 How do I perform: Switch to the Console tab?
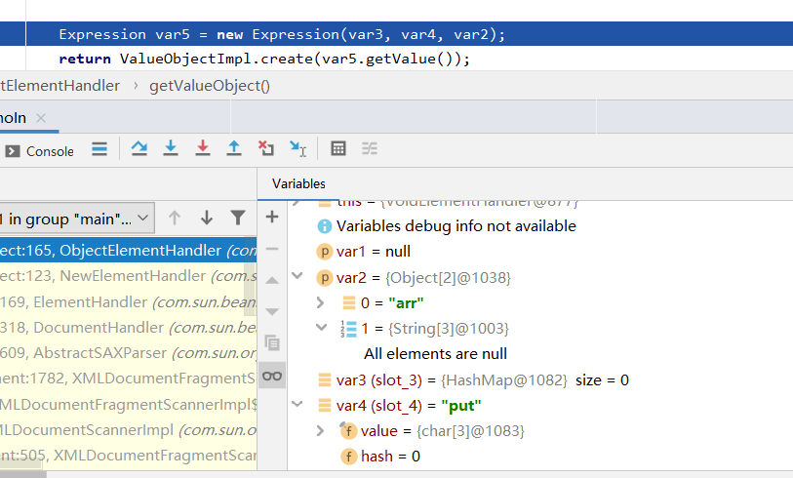[x=40, y=151]
